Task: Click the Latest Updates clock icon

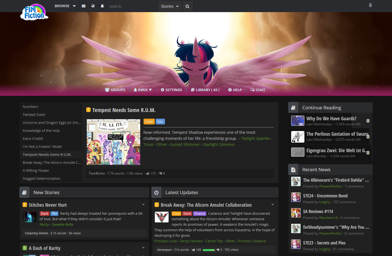Action: click(156, 192)
